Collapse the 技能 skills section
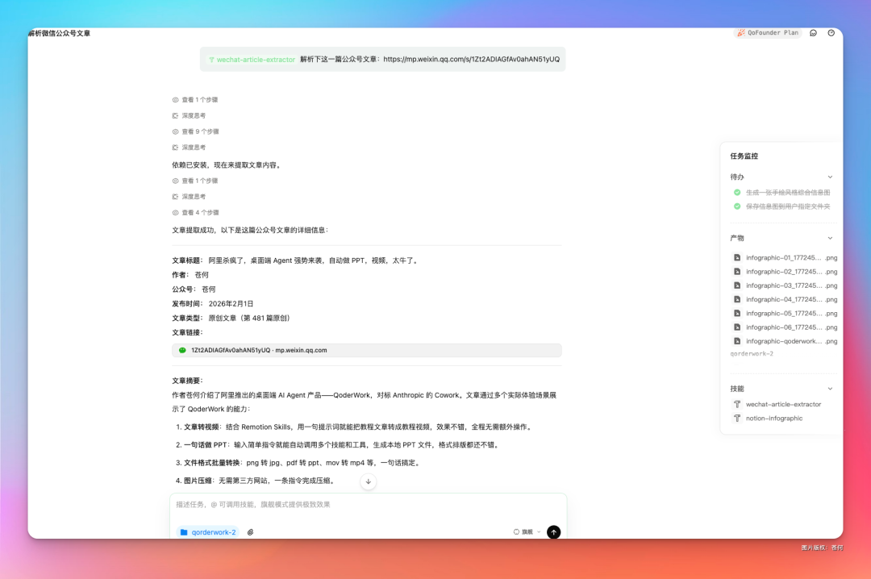 coord(831,388)
